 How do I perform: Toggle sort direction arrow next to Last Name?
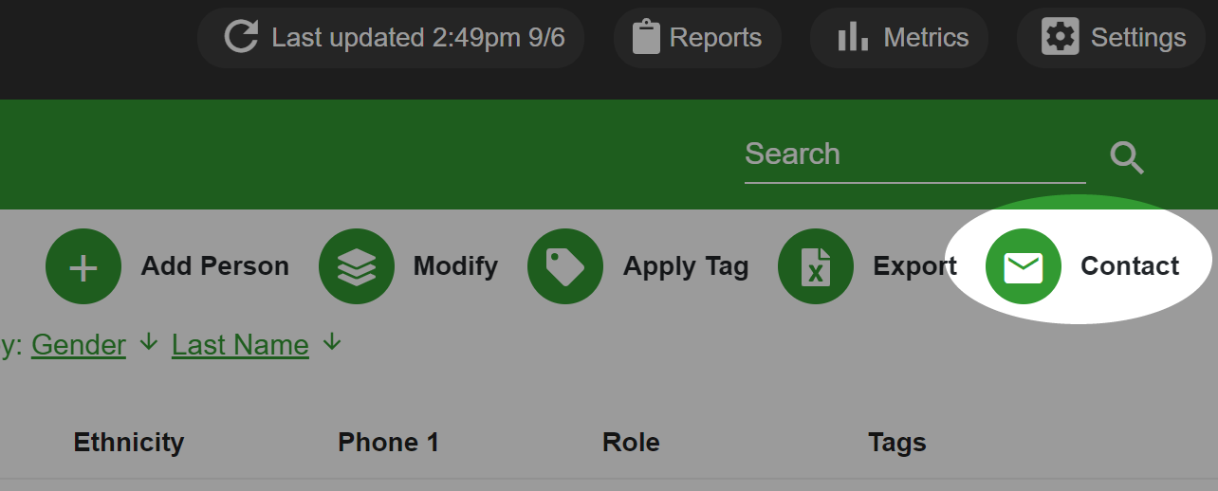(x=331, y=343)
